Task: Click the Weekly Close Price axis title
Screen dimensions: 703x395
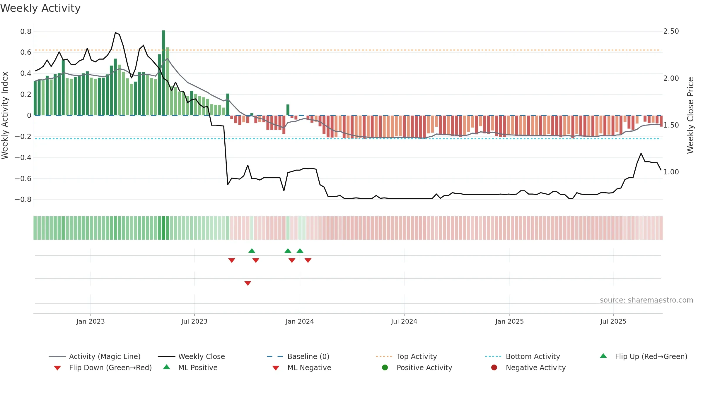Action: 690,115
